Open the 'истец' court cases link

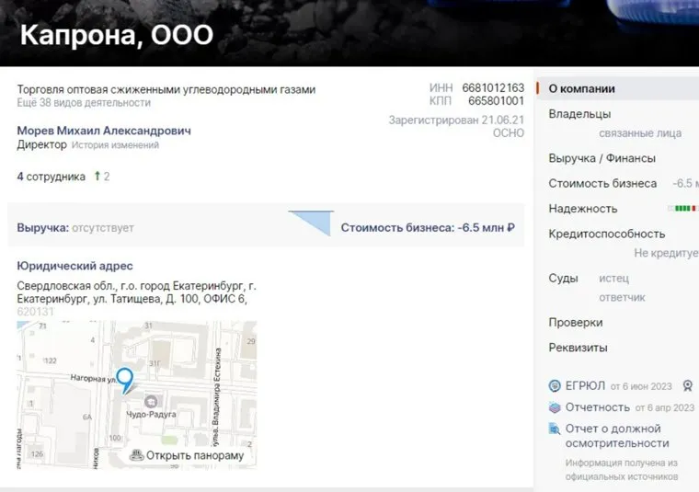click(613, 279)
